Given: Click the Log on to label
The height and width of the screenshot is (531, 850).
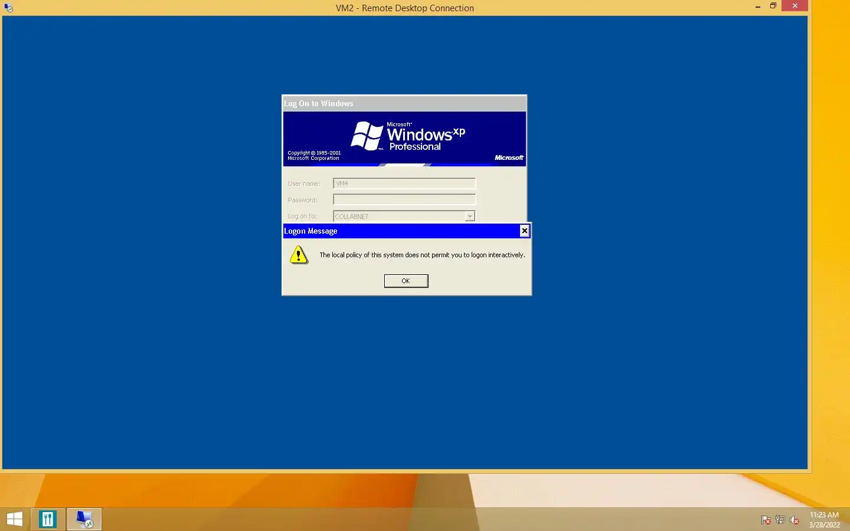Looking at the screenshot, I should click(302, 216).
